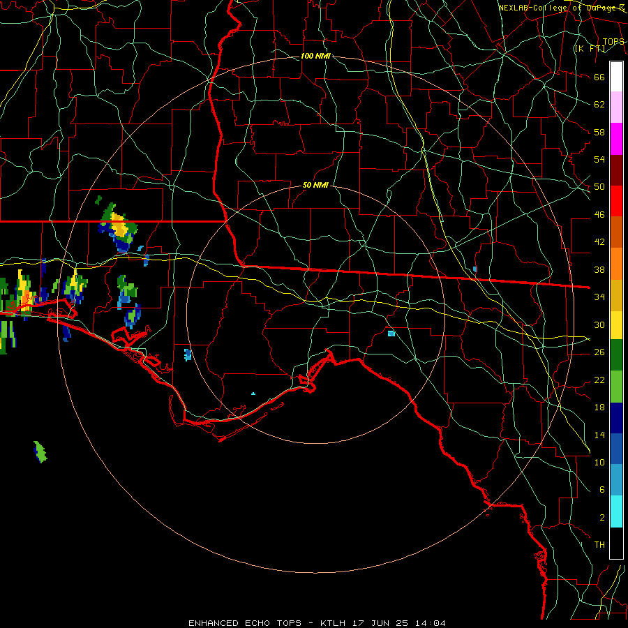
Task: Select the legend value 22
Action: click(599, 380)
